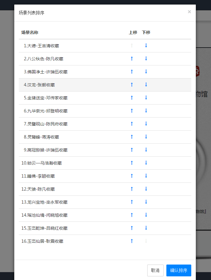The height and width of the screenshot is (280, 211).
Task: Select row text 10.锁云—马浩瀚收藏
Action: (x=42, y=163)
